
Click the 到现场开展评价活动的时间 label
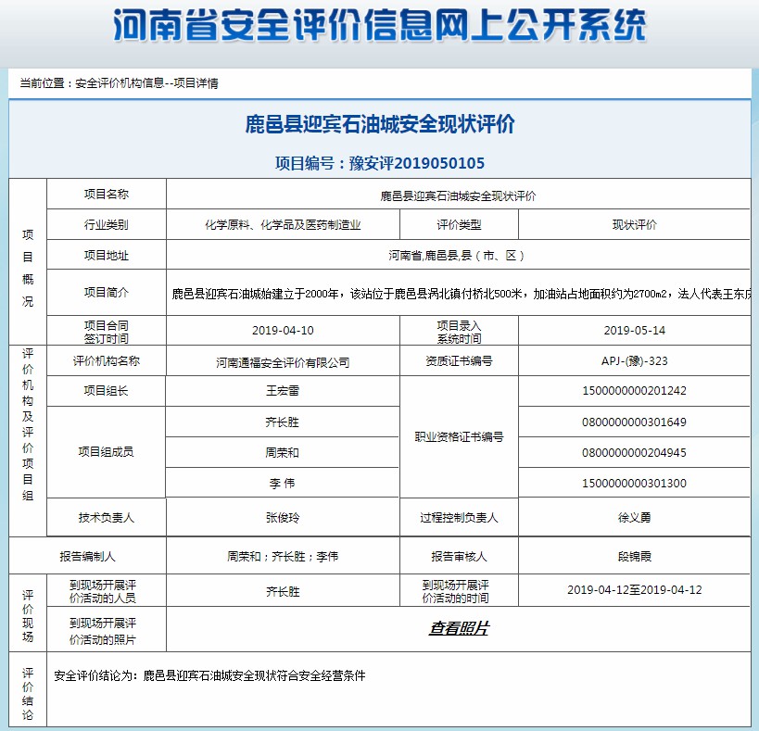point(456,591)
